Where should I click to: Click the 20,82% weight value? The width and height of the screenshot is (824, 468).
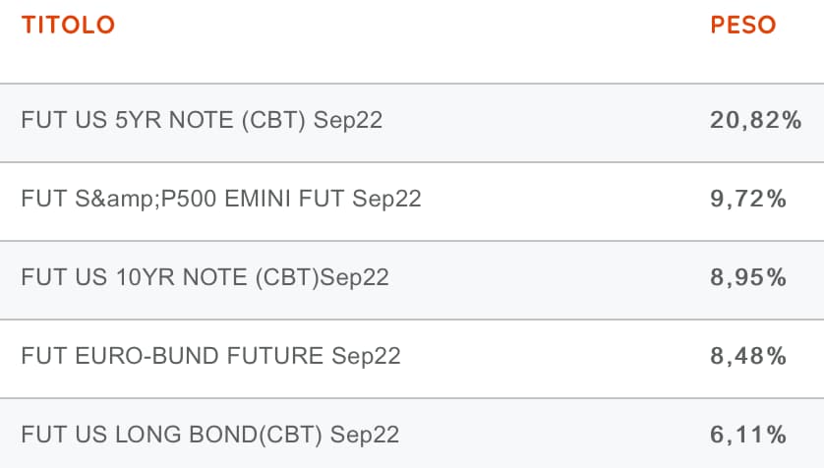coord(756,121)
